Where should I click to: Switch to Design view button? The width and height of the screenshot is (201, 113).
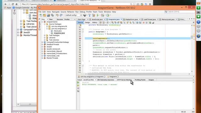(x=87, y=23)
